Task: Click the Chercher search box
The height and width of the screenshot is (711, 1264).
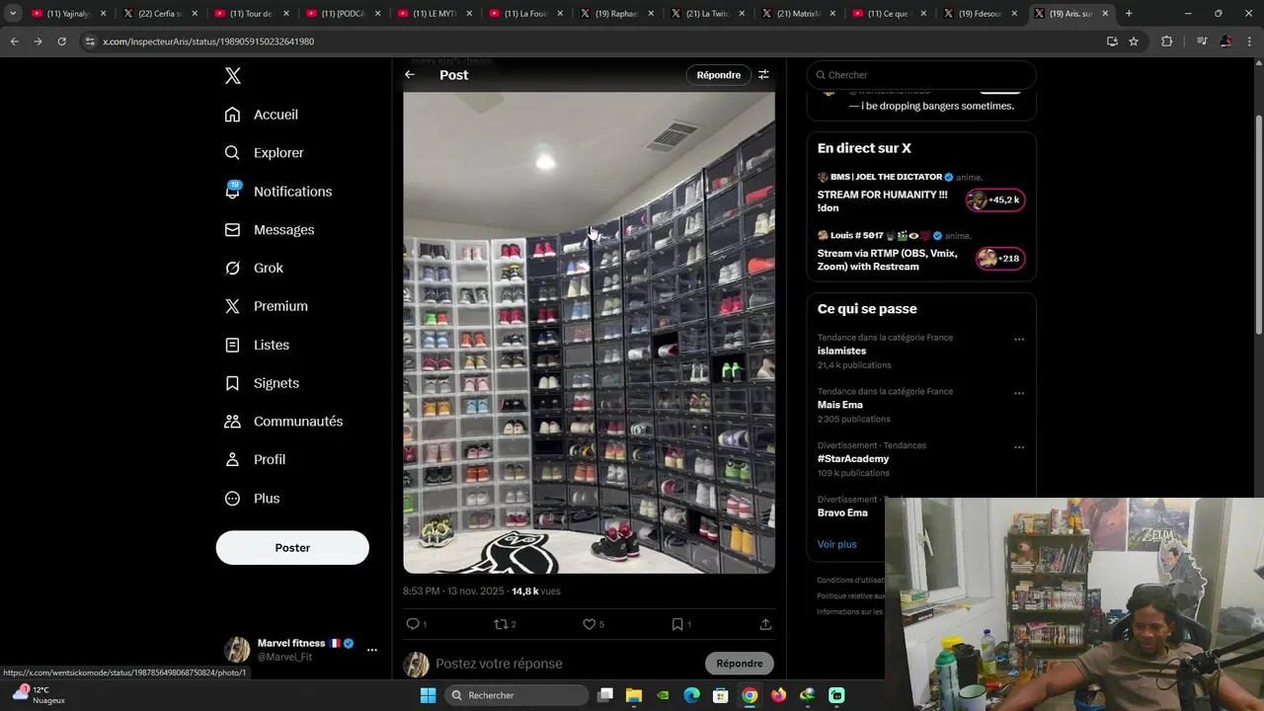Action: tap(921, 75)
